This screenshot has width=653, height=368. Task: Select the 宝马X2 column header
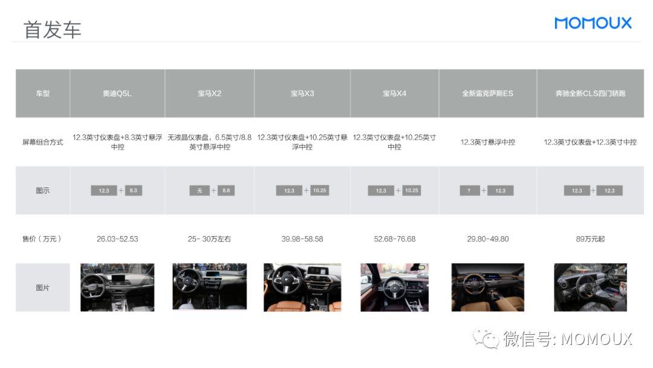pyautogui.click(x=209, y=93)
